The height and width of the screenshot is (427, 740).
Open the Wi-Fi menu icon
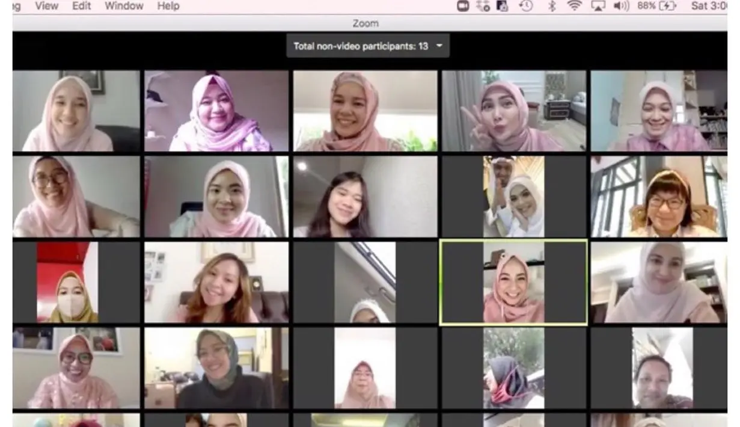[574, 6]
